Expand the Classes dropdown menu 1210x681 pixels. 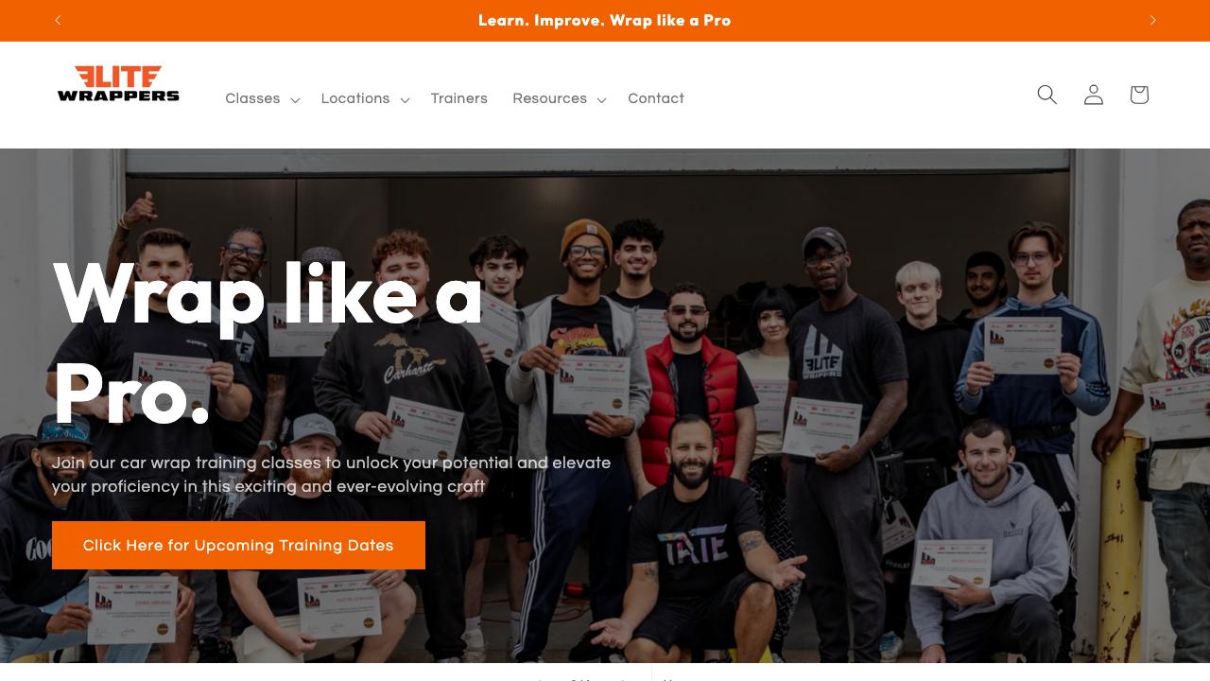pos(262,98)
